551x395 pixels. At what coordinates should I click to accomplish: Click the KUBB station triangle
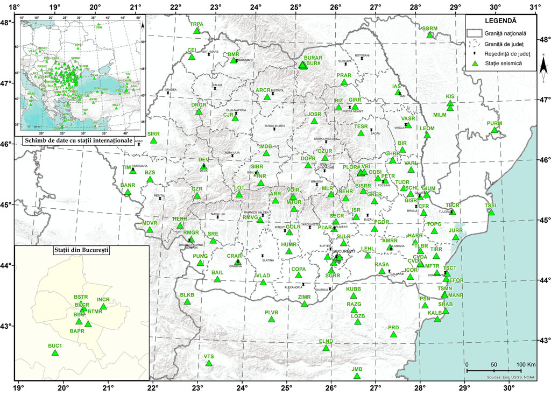click(354, 296)
